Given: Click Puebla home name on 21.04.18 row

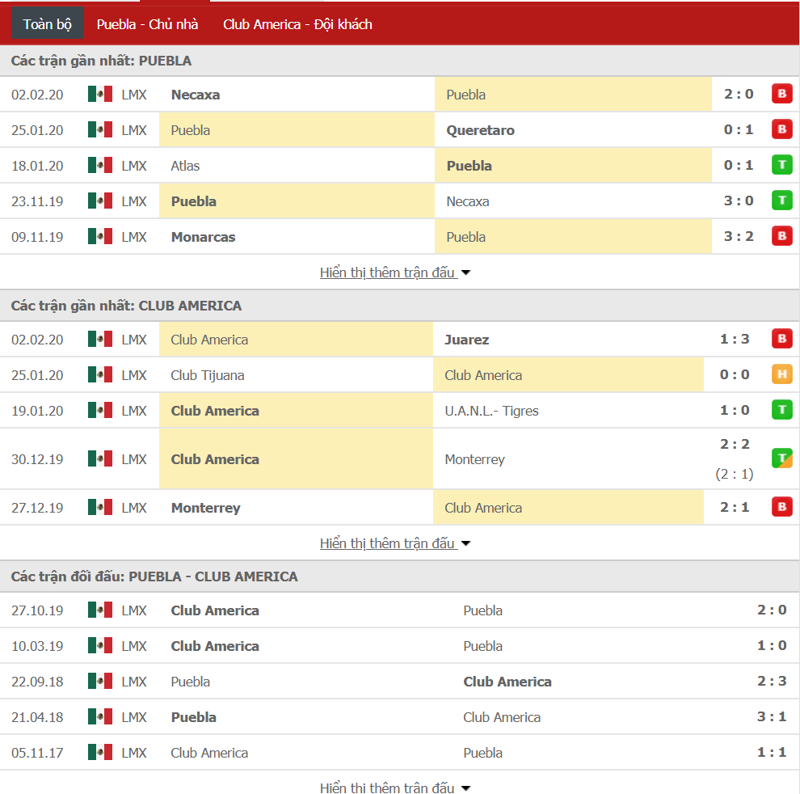Looking at the screenshot, I should point(193,717).
